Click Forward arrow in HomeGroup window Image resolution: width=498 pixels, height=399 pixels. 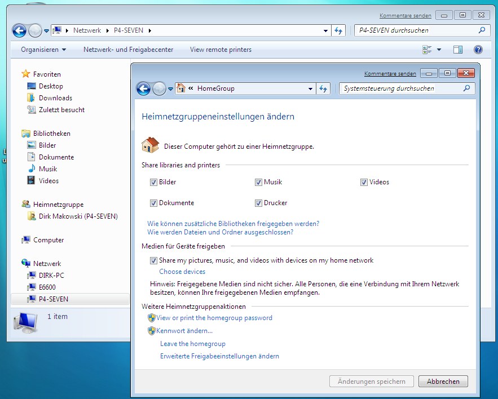(x=159, y=88)
